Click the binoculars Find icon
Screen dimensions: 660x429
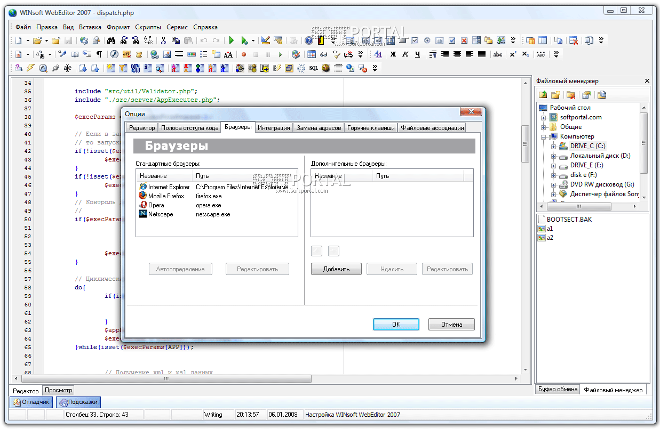coord(111,41)
